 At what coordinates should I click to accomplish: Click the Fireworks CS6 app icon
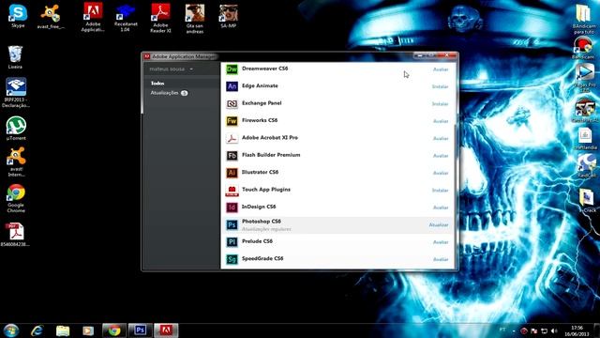tap(232, 121)
